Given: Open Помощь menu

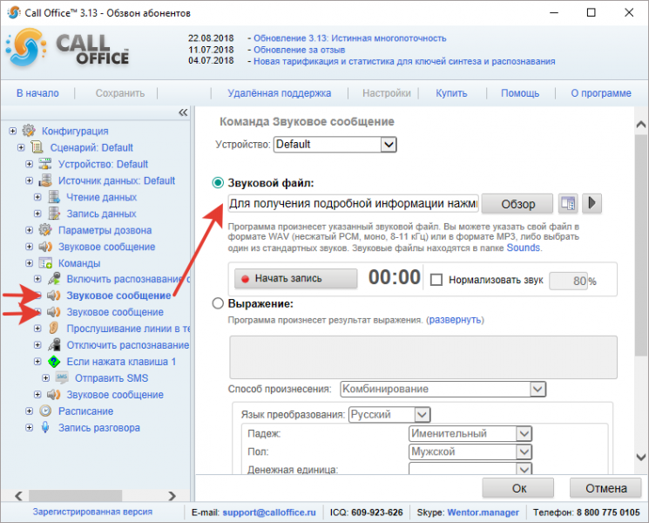Looking at the screenshot, I should click(520, 93).
